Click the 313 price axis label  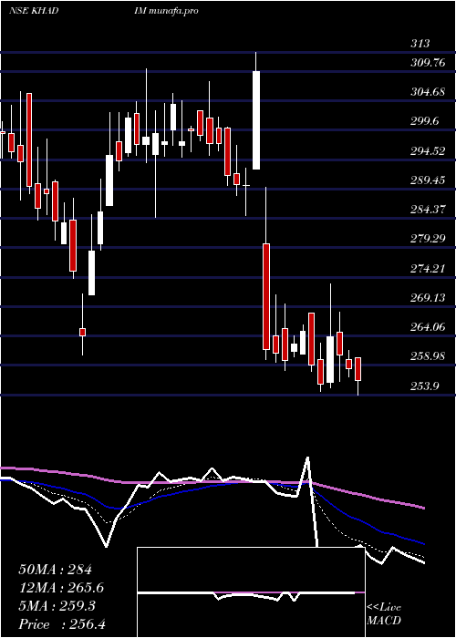(420, 43)
